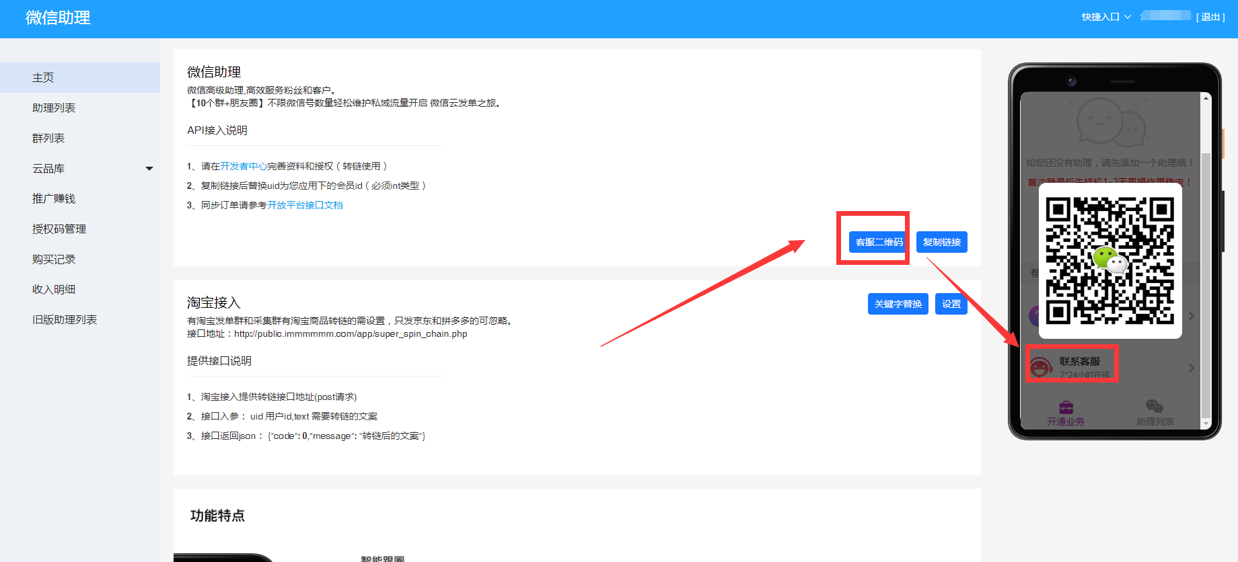Open the 云品库 sidebar item
This screenshot has height=562, width=1238.
[48, 168]
